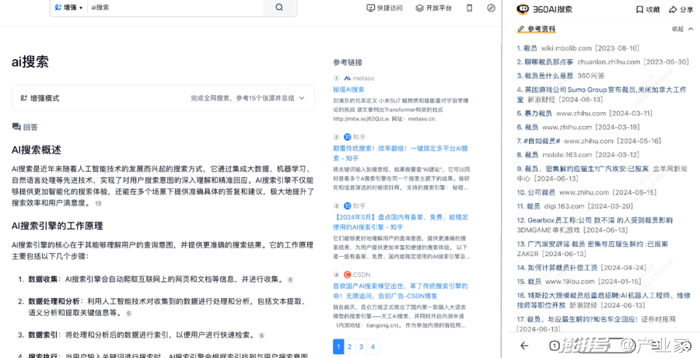This screenshot has height=358, width=700.
Task: Expand the 增强模式 summary panel
Action: [300, 98]
